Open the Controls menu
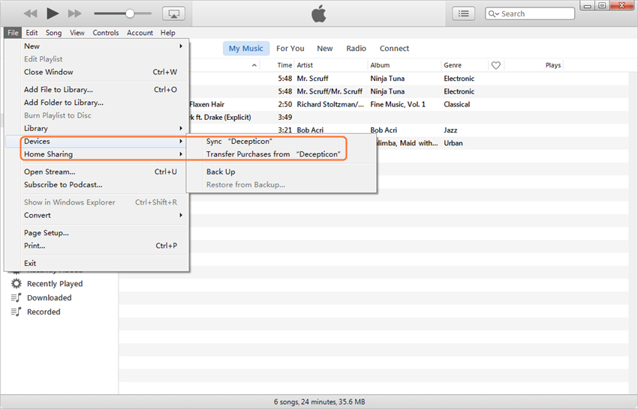 click(106, 33)
